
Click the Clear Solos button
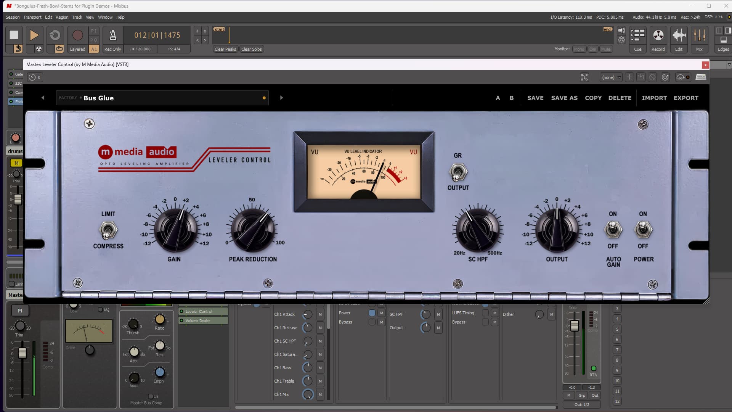[x=252, y=49]
